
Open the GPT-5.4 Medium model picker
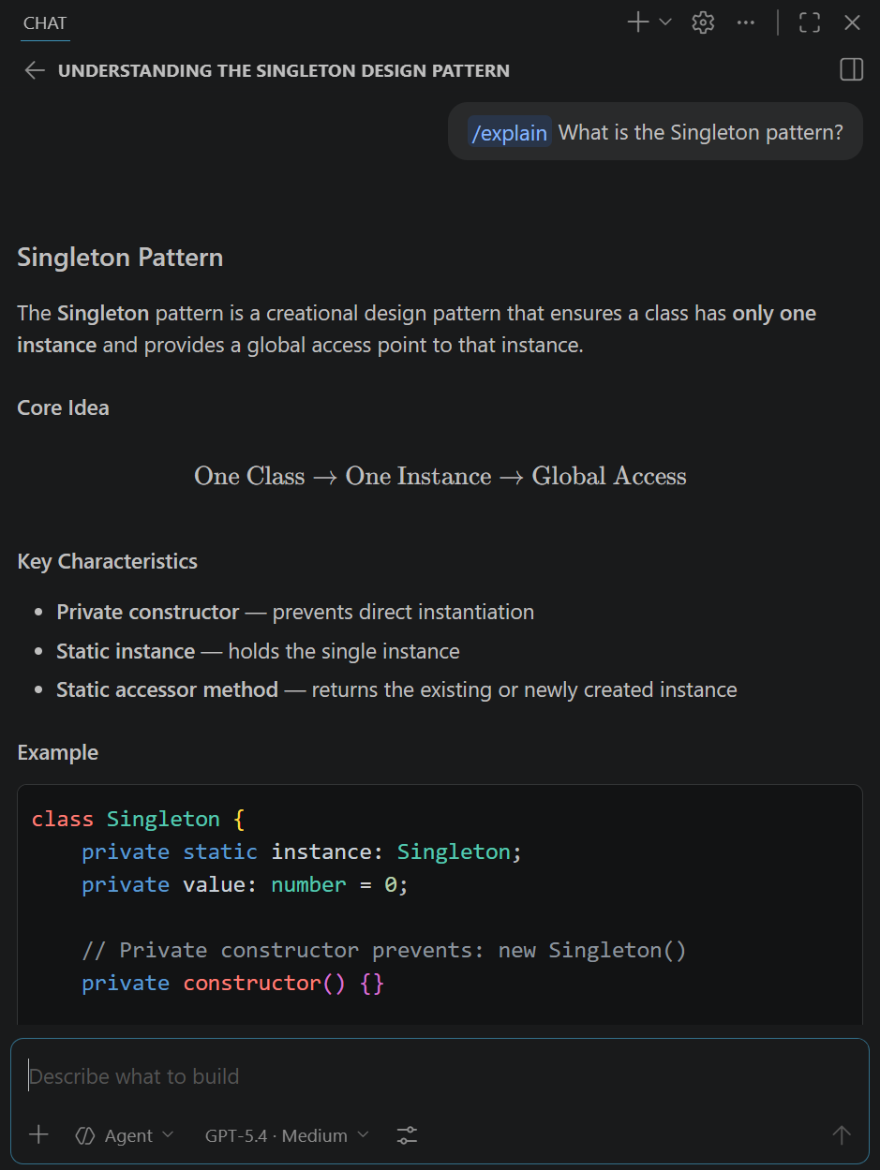click(x=286, y=1134)
